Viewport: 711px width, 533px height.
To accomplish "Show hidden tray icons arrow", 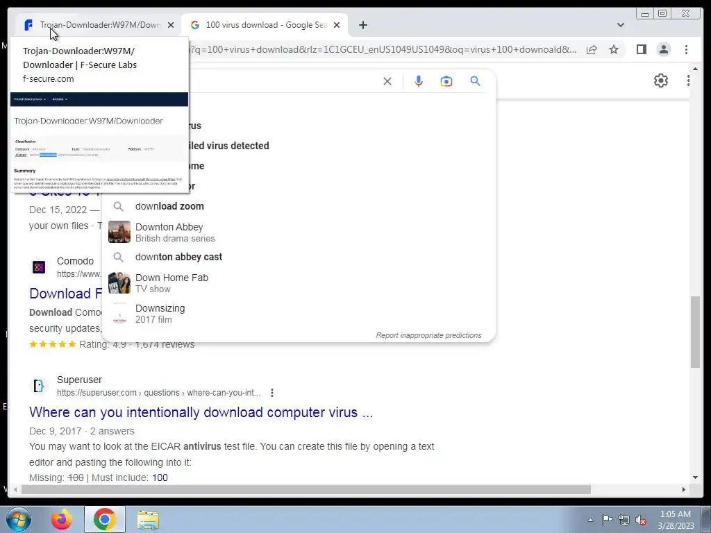I will 590,520.
